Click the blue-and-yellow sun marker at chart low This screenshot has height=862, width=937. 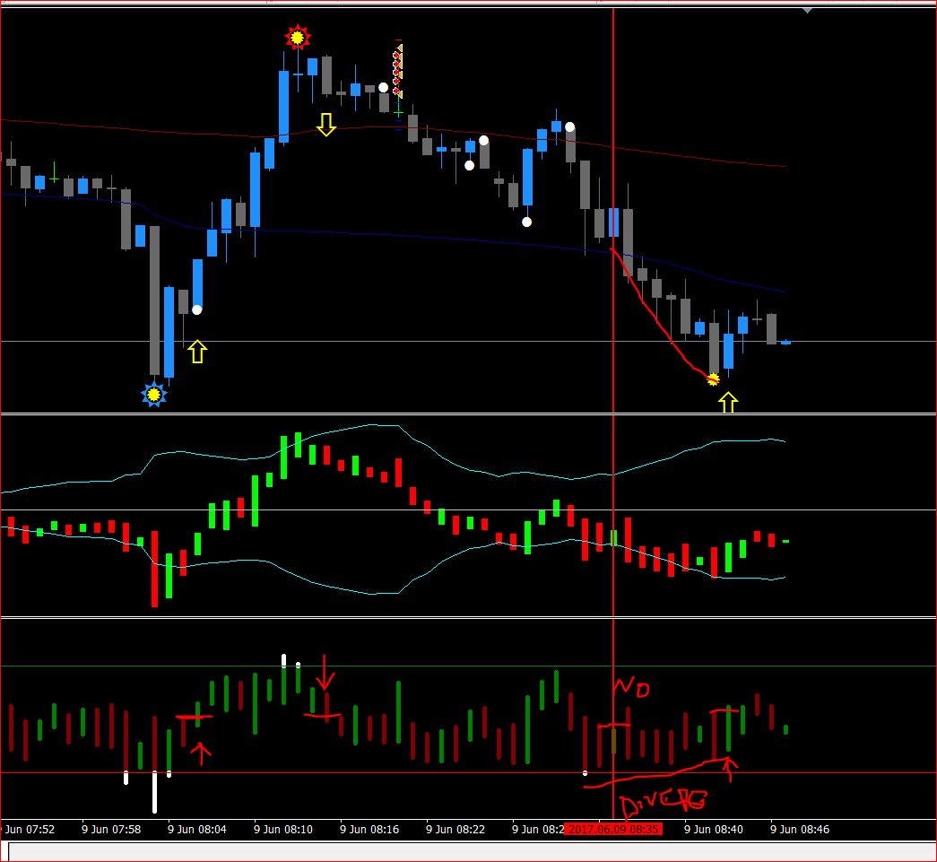pos(154,395)
